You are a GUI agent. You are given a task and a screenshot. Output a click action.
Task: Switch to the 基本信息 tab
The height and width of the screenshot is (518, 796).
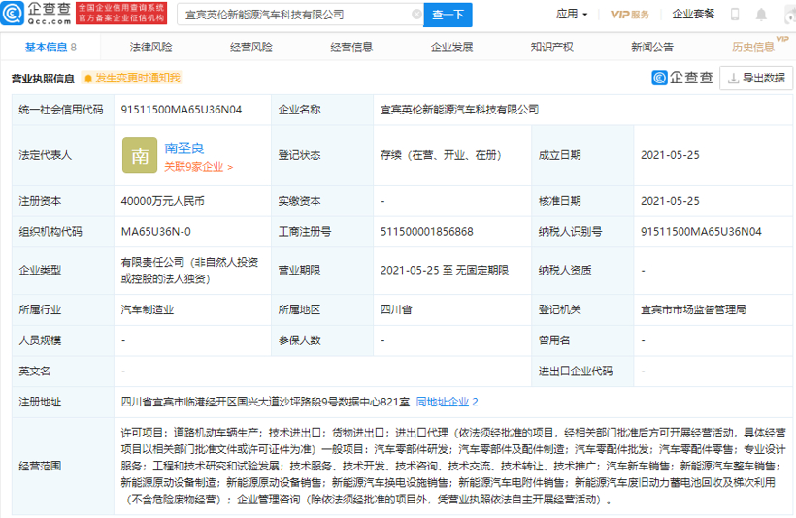point(50,48)
